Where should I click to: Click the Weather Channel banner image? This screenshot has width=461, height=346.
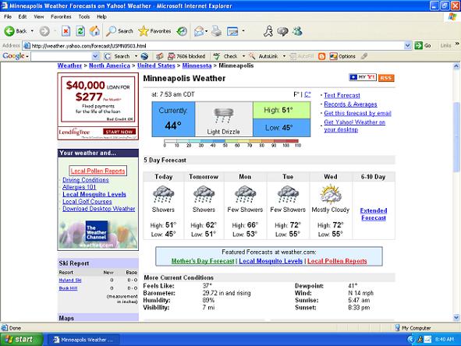(98, 234)
